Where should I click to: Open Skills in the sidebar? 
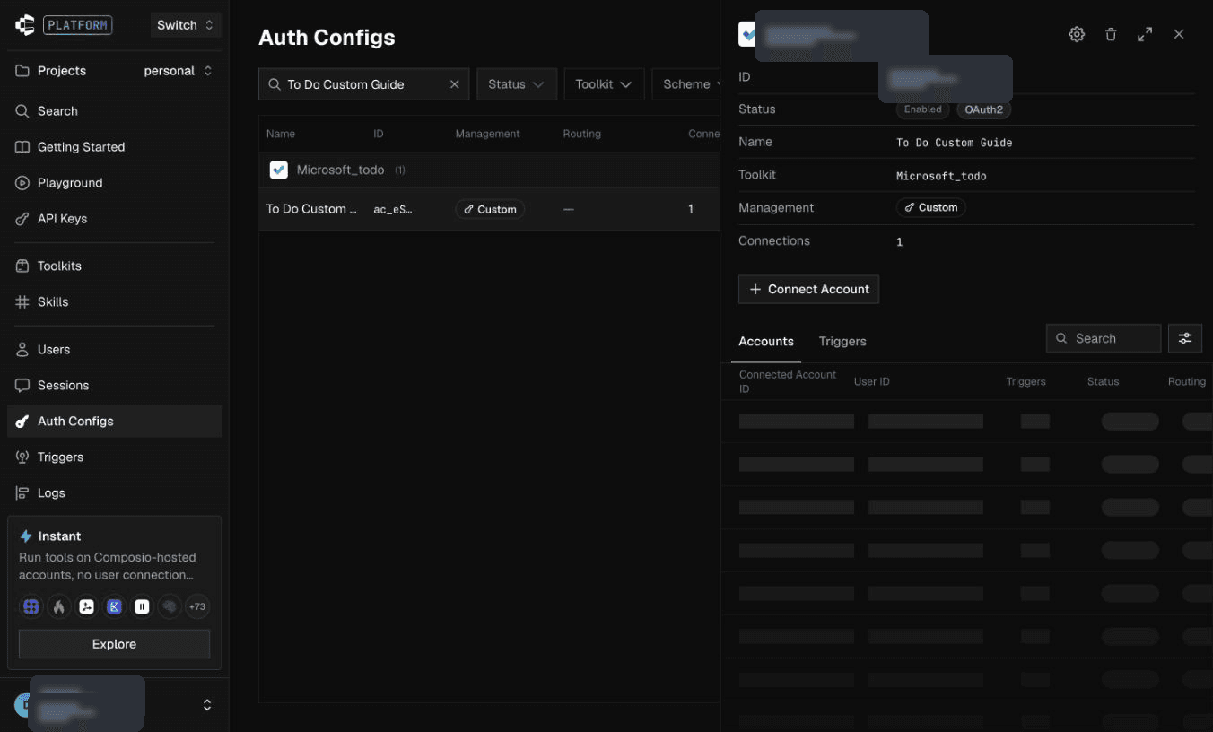tap(114, 302)
